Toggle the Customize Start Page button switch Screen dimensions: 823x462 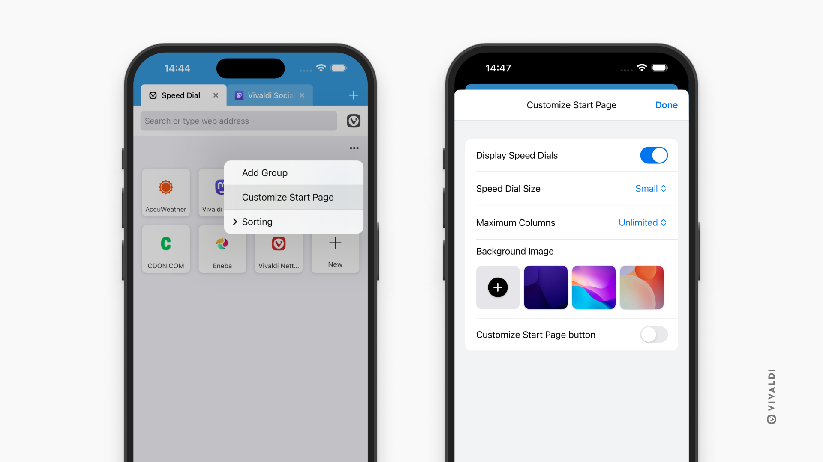(x=653, y=335)
